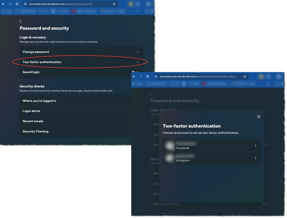This screenshot has height=218, width=287.
Task: Close the Two-factor authentication dialog
Action: (259, 116)
